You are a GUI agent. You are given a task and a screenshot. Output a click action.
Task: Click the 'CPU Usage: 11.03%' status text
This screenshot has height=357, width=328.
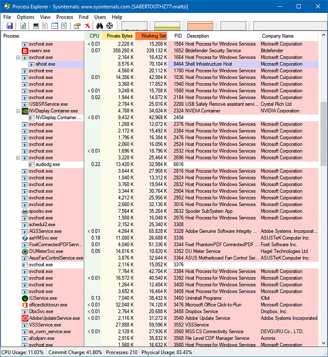22,352
